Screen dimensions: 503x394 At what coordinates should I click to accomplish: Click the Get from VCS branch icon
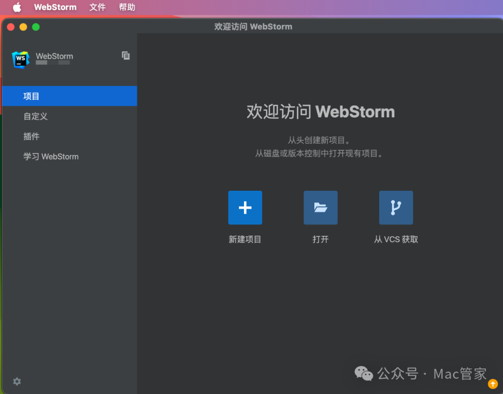coord(396,207)
